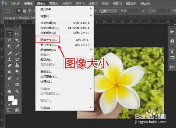Click the width input field
This screenshot has height=128, width=176.
tap(133, 11)
